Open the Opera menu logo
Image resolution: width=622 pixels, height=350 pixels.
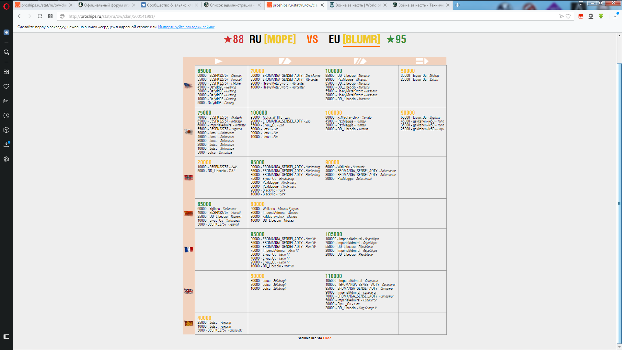(x=6, y=6)
